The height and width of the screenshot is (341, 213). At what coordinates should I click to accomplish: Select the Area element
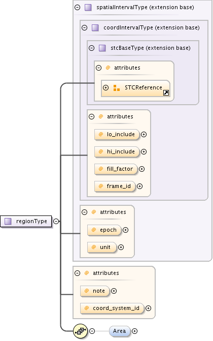[x=120, y=331]
